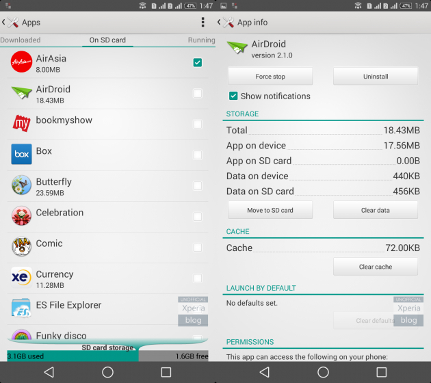
Task: Tap the SD card storage usage bar
Action: coord(107,356)
